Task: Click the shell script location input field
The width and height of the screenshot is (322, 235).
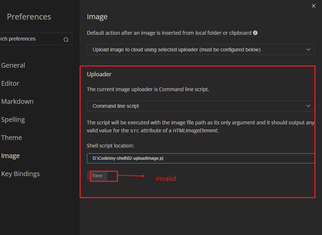Action: click(201, 158)
